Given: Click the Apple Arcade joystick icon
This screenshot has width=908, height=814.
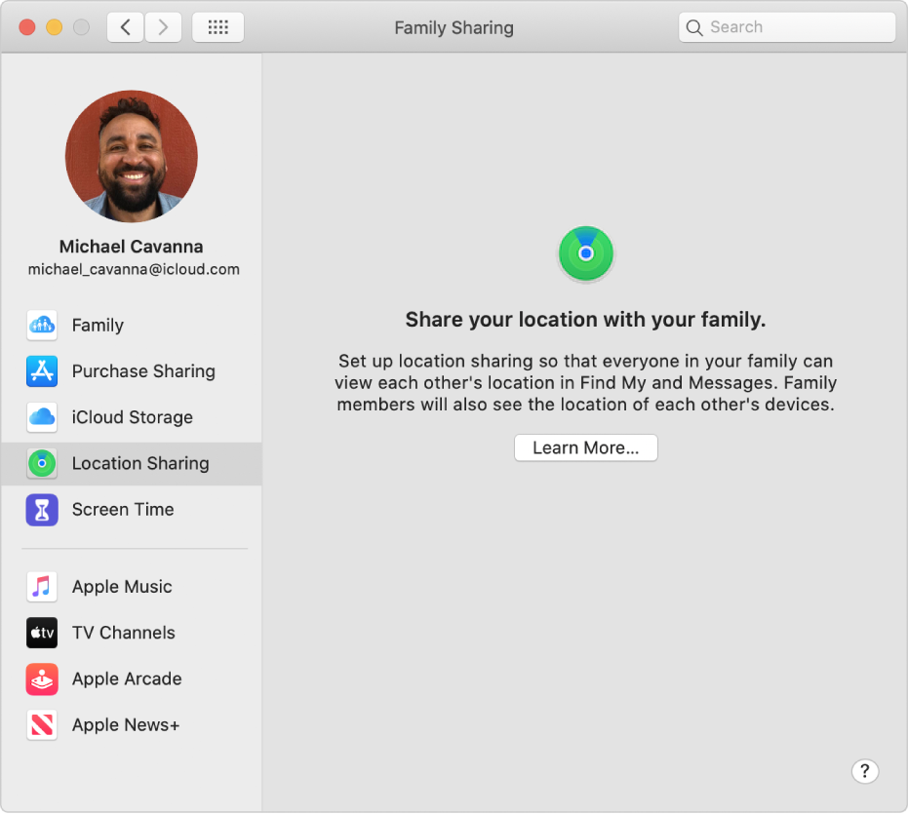Looking at the screenshot, I should pos(42,679).
